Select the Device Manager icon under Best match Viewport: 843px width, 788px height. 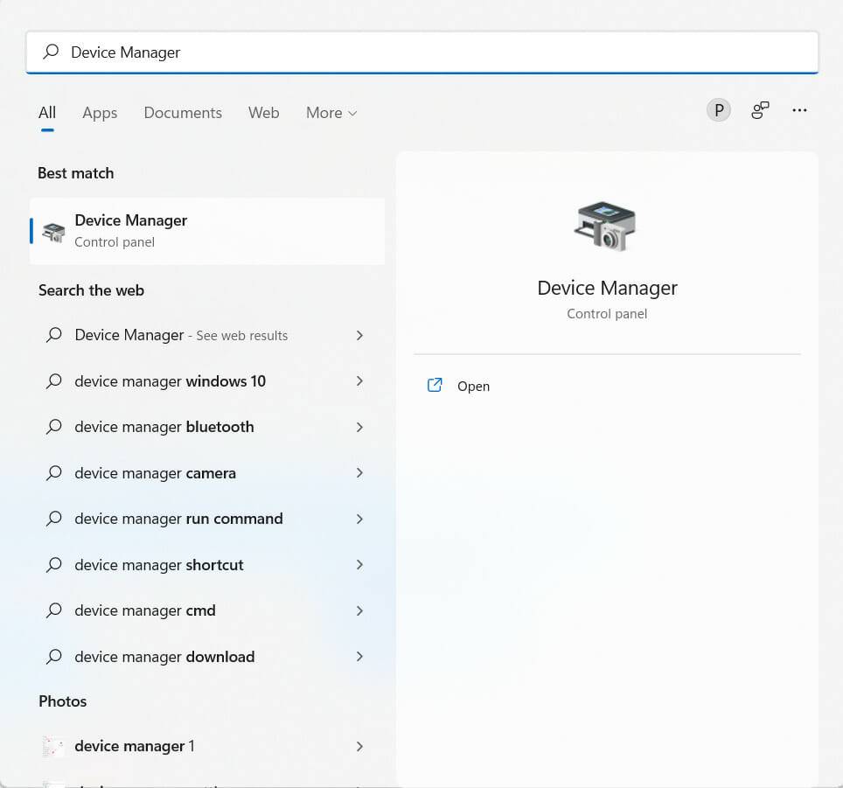pyautogui.click(x=53, y=230)
